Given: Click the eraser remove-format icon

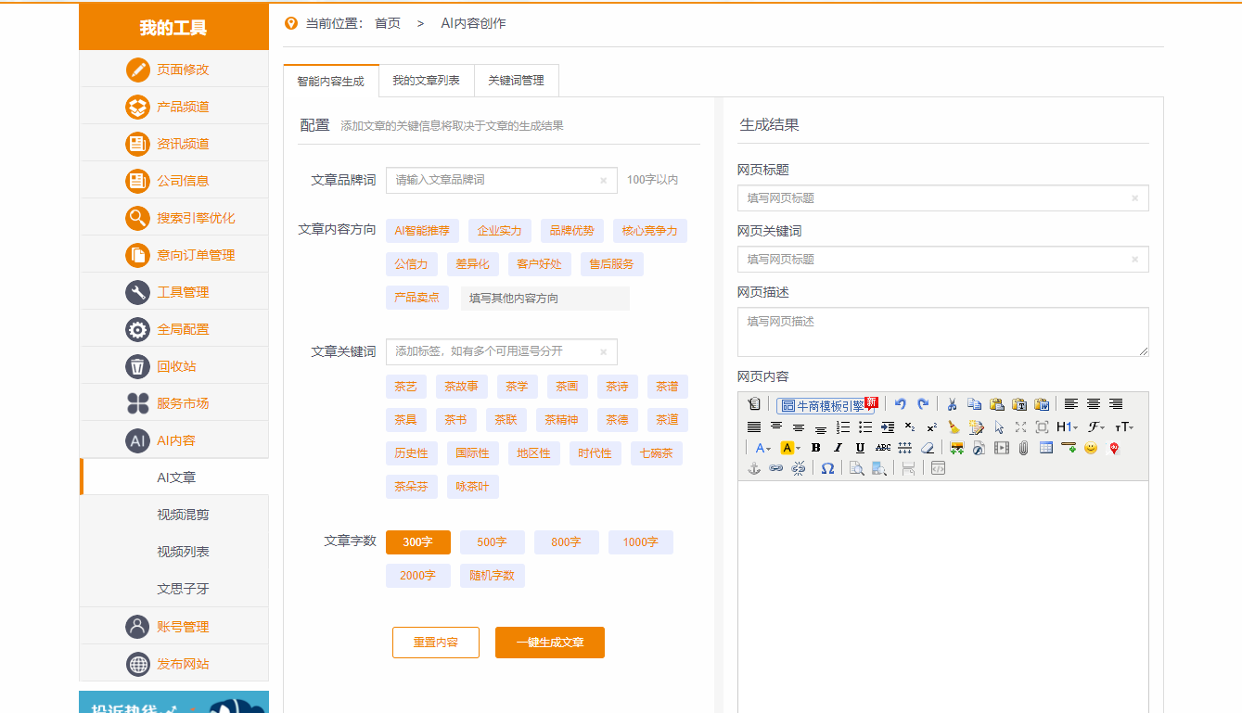Looking at the screenshot, I should click(928, 448).
